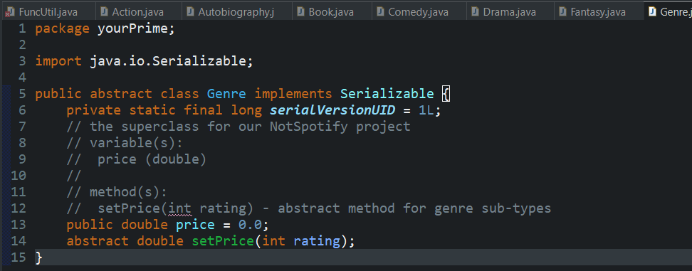This screenshot has height=271, width=692.
Task: Click the Java file icon on Fantasy.java tab
Action: pyautogui.click(x=562, y=12)
